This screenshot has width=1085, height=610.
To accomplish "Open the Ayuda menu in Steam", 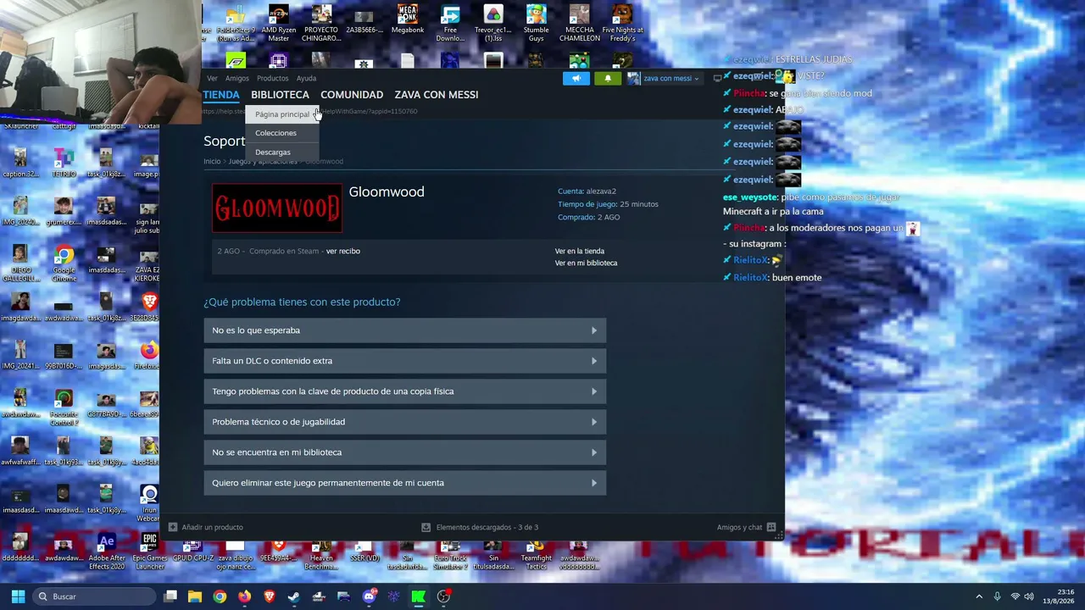I will [306, 78].
